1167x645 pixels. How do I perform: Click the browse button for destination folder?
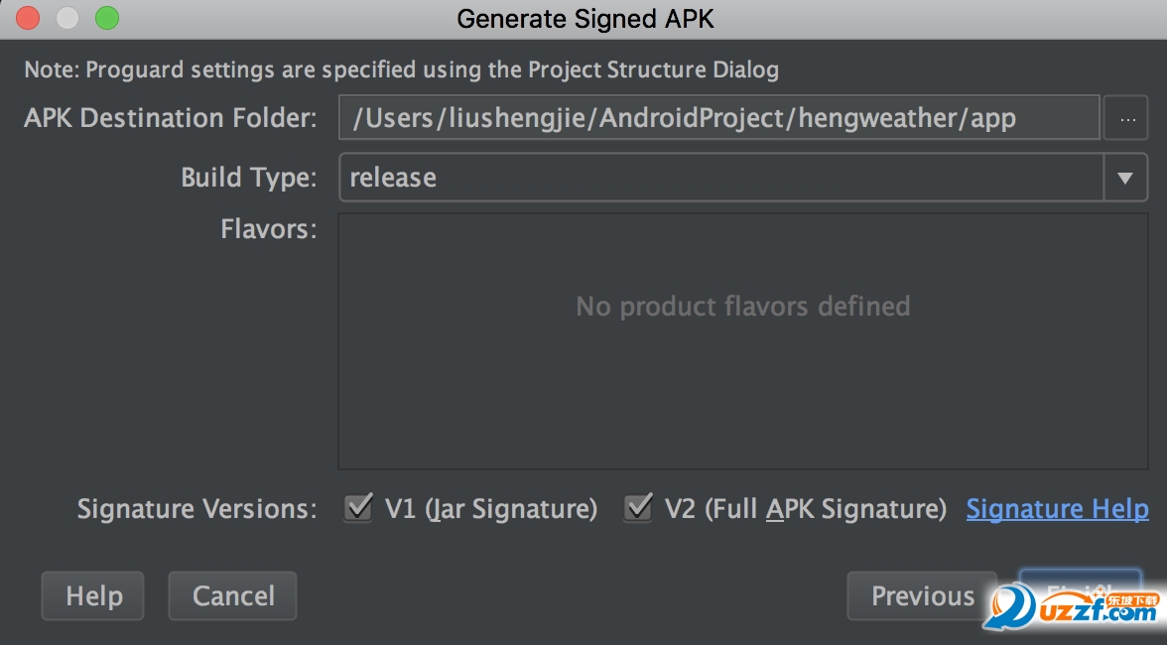tap(1127, 118)
